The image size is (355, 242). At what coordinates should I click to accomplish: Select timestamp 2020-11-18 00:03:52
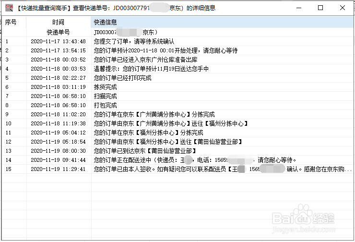[58, 60]
